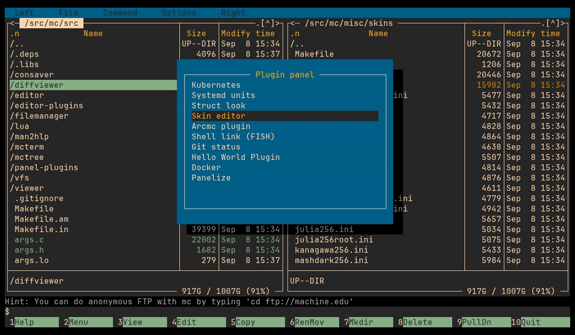
Task: Open the Left menu
Action: (24, 13)
